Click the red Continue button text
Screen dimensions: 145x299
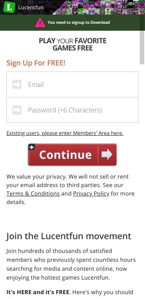(x=65, y=155)
